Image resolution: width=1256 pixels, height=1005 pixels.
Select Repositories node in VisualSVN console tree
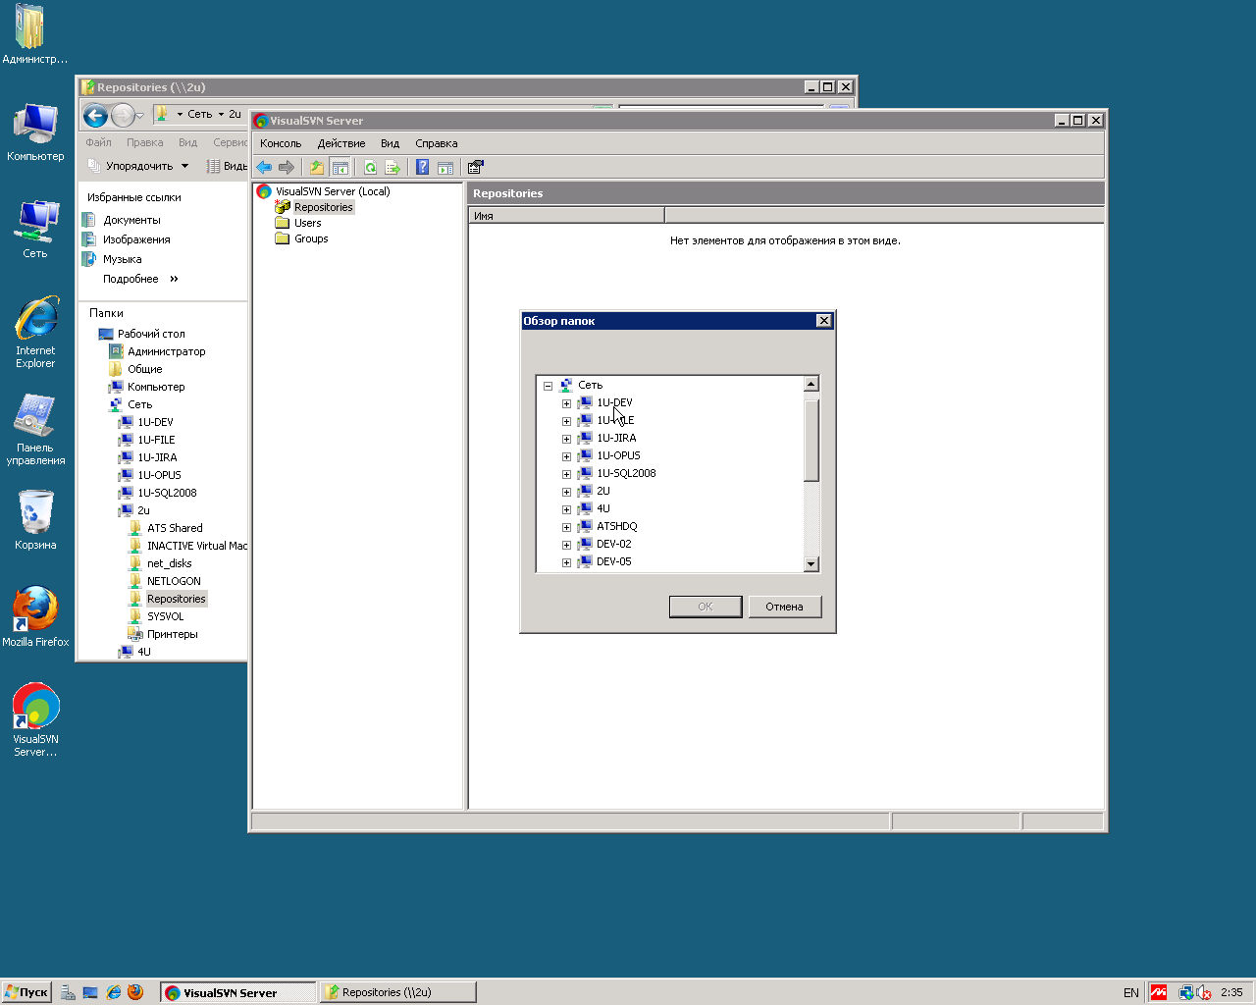coord(323,207)
